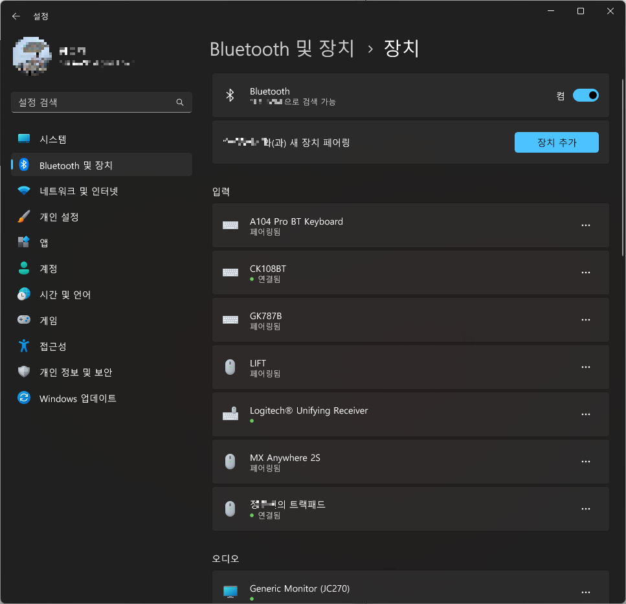Focus the 설정 검색 search field

pyautogui.click(x=102, y=102)
